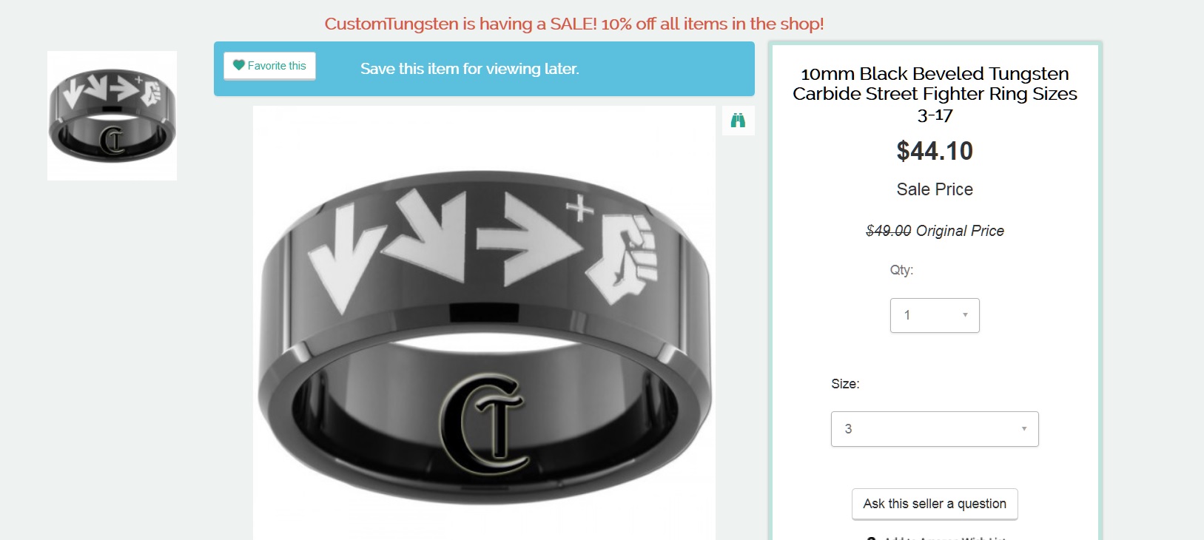
Task: Open the Size selection dropdown
Action: point(935,429)
